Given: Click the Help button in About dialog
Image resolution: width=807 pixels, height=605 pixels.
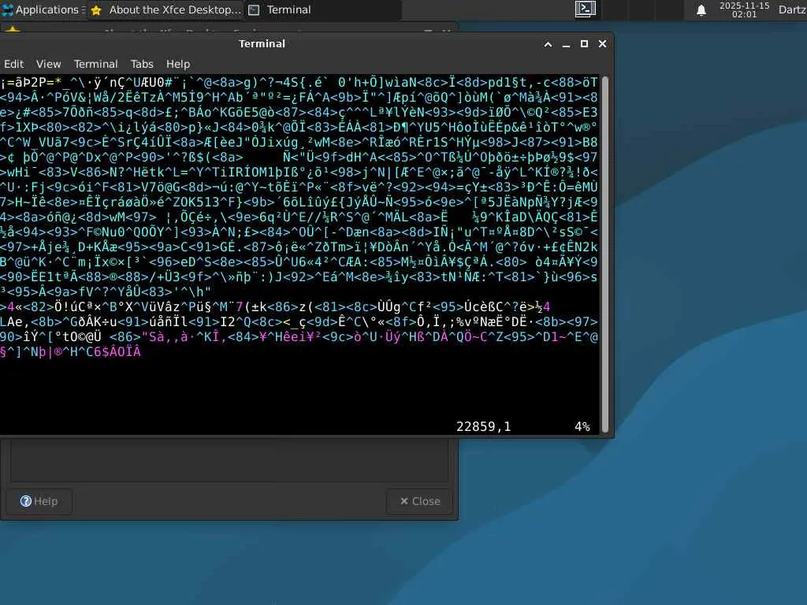Looking at the screenshot, I should [39, 501].
